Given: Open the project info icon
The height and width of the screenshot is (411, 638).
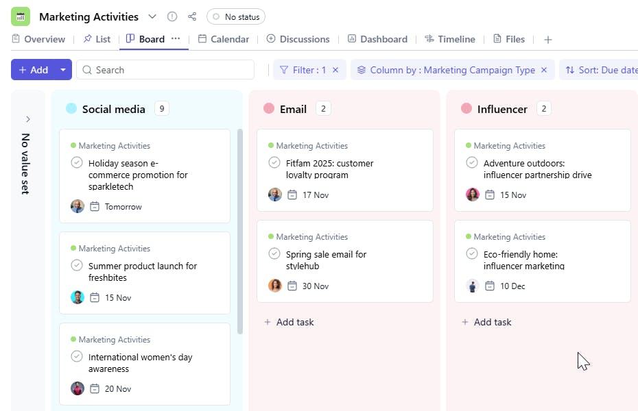Looking at the screenshot, I should (x=172, y=16).
